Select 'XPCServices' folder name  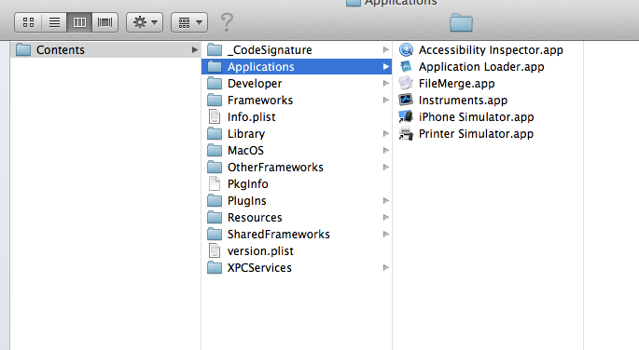coord(259,267)
